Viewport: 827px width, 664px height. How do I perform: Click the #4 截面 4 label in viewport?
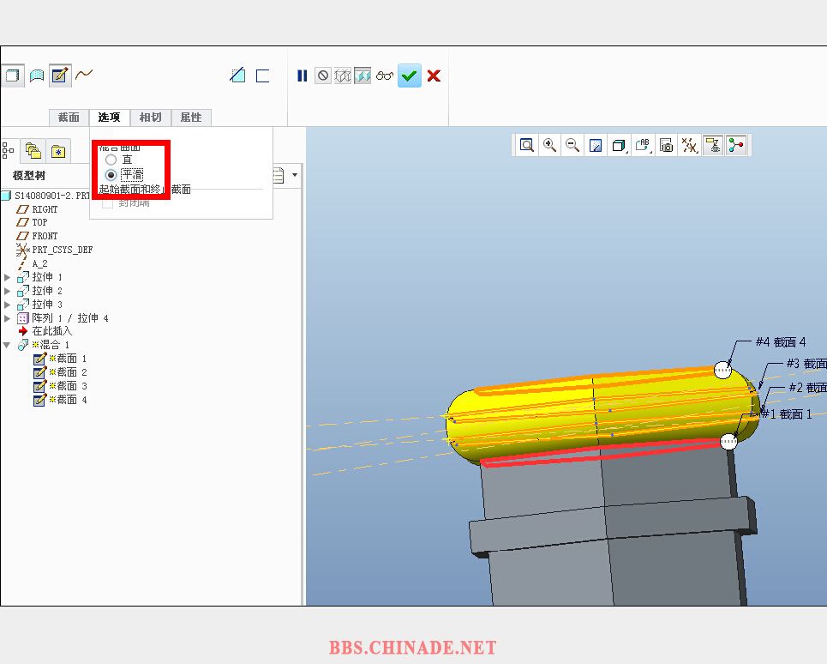(780, 341)
